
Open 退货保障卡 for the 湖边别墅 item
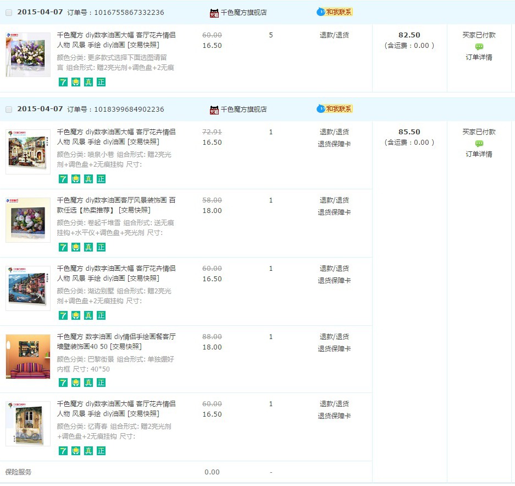point(334,281)
